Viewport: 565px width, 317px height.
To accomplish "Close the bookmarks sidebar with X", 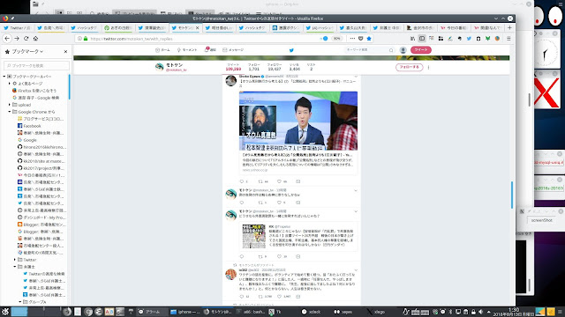I will coord(65,52).
